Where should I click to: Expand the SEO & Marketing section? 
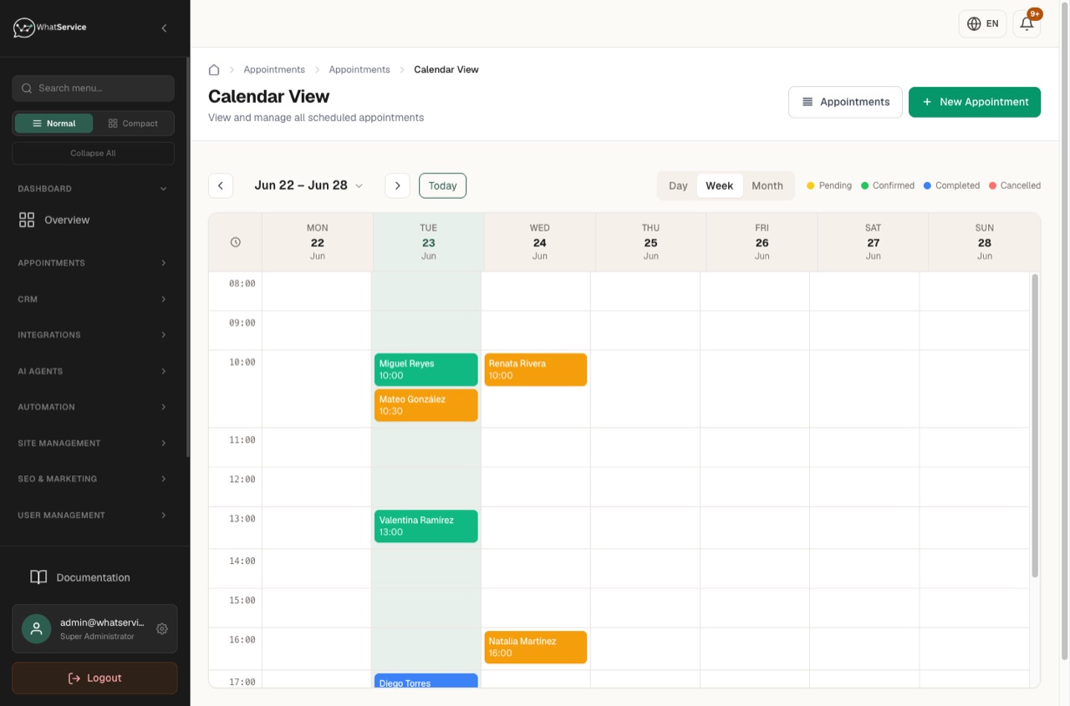(x=93, y=479)
